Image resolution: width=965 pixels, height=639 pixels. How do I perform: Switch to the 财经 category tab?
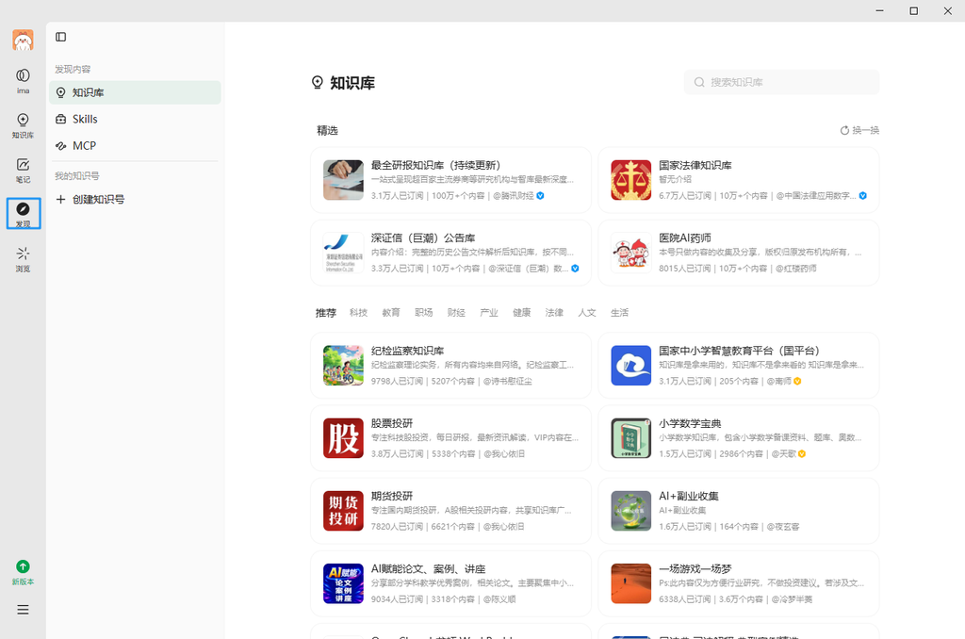click(456, 313)
